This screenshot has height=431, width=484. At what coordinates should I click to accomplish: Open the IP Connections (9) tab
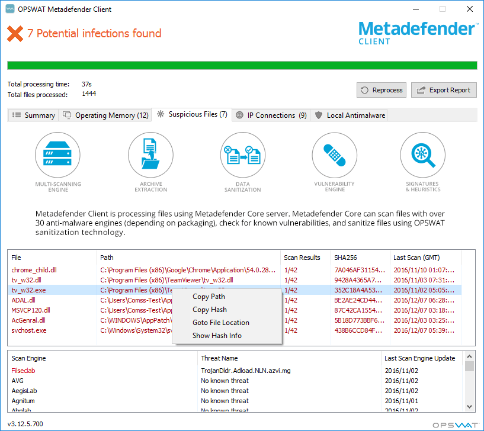271,115
